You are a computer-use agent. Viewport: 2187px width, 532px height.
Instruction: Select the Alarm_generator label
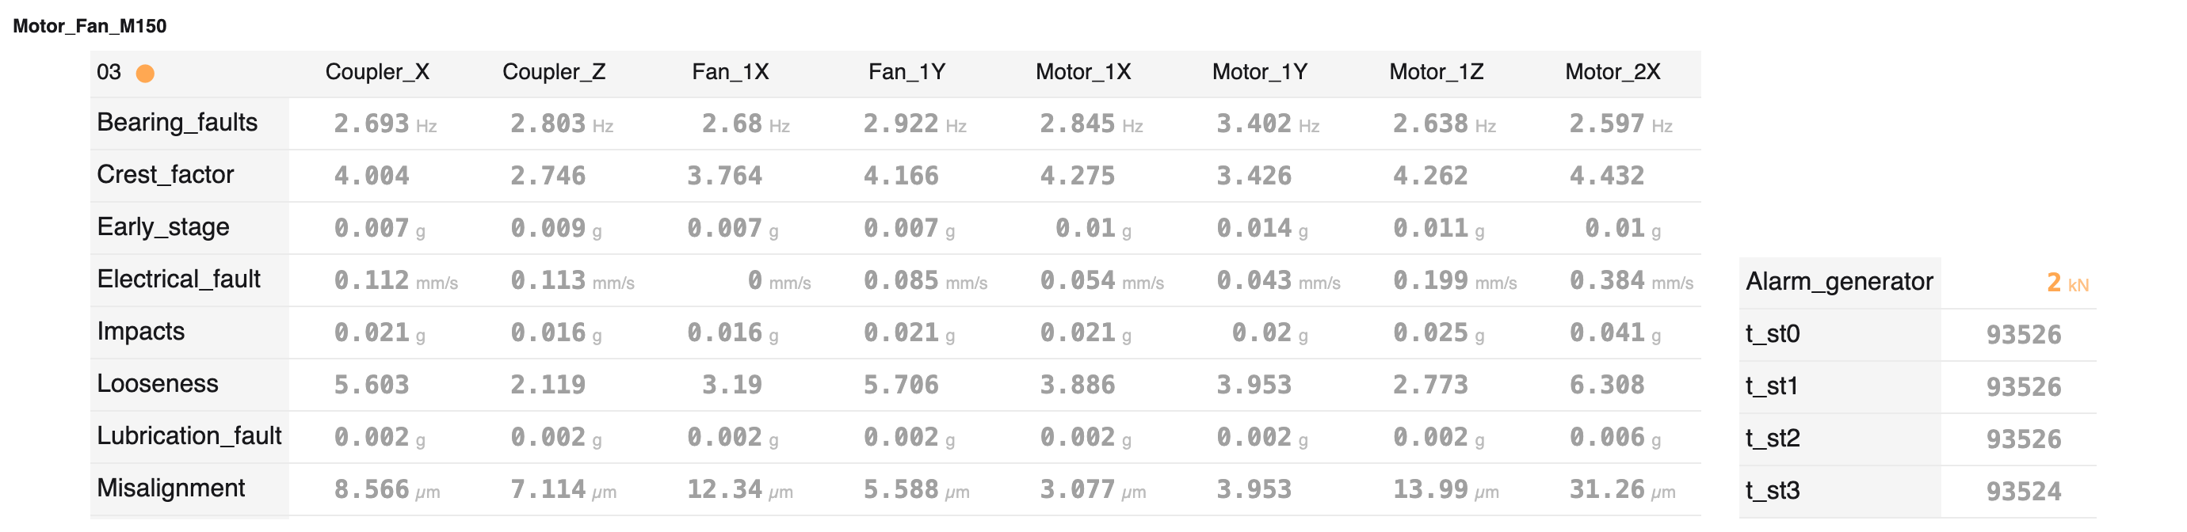click(x=1839, y=282)
